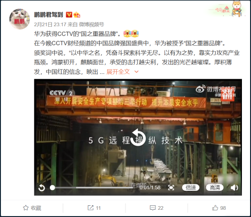Image resolution: width=251 pixels, height=217 pixels.
Task: Toggle fullscreen video mode
Action: click(x=171, y=188)
